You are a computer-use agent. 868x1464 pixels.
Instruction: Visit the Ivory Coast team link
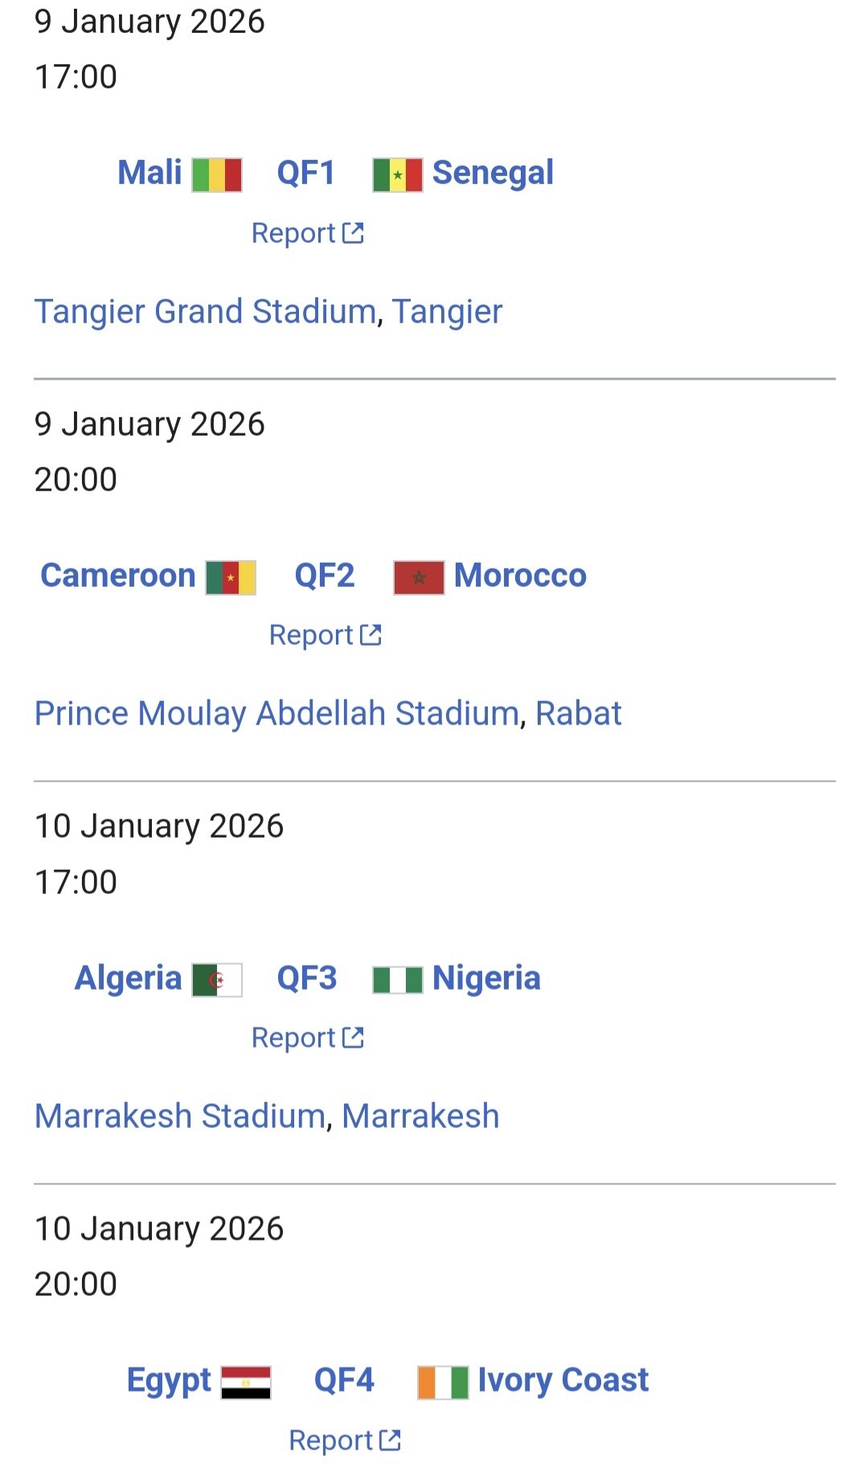[x=563, y=1380]
